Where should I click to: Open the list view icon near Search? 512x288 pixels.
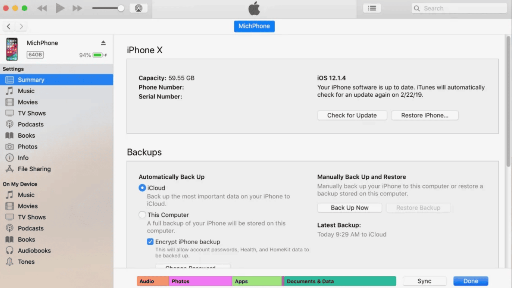tap(372, 8)
